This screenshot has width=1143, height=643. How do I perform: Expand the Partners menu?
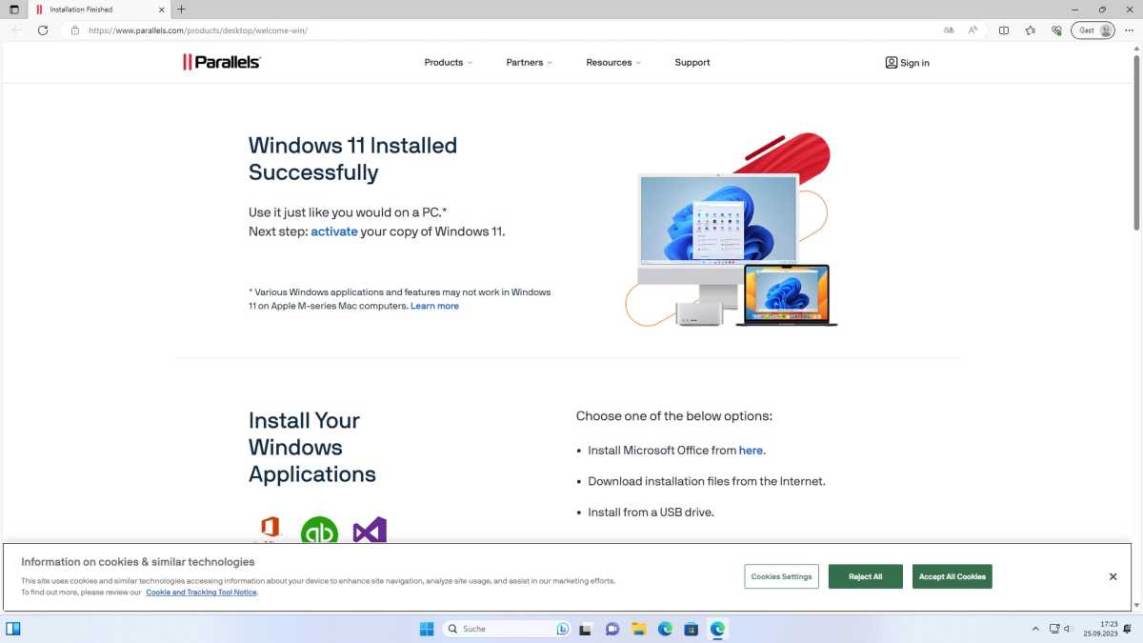(x=530, y=63)
